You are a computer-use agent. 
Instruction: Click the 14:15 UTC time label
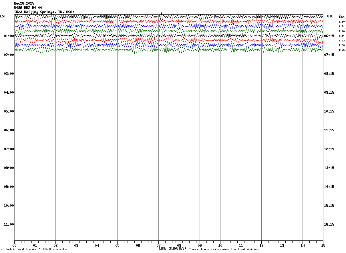(329, 187)
